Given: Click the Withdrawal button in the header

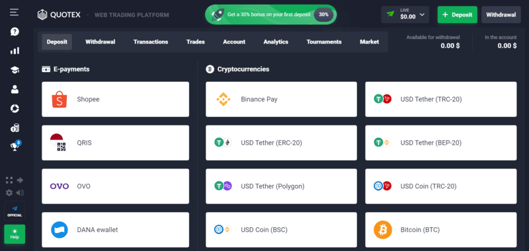Looking at the screenshot, I should (501, 15).
